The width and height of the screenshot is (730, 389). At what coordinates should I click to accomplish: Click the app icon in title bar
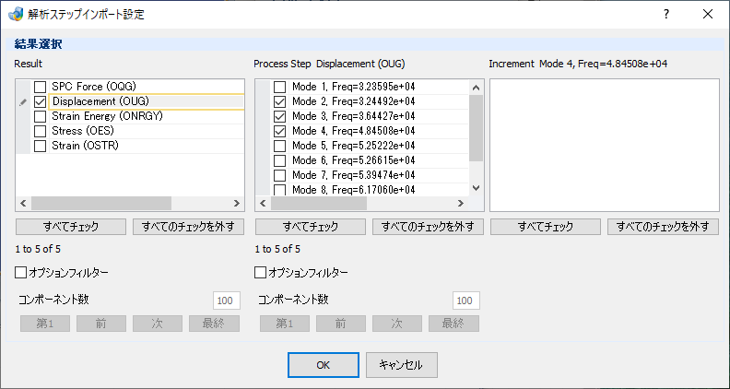16,15
